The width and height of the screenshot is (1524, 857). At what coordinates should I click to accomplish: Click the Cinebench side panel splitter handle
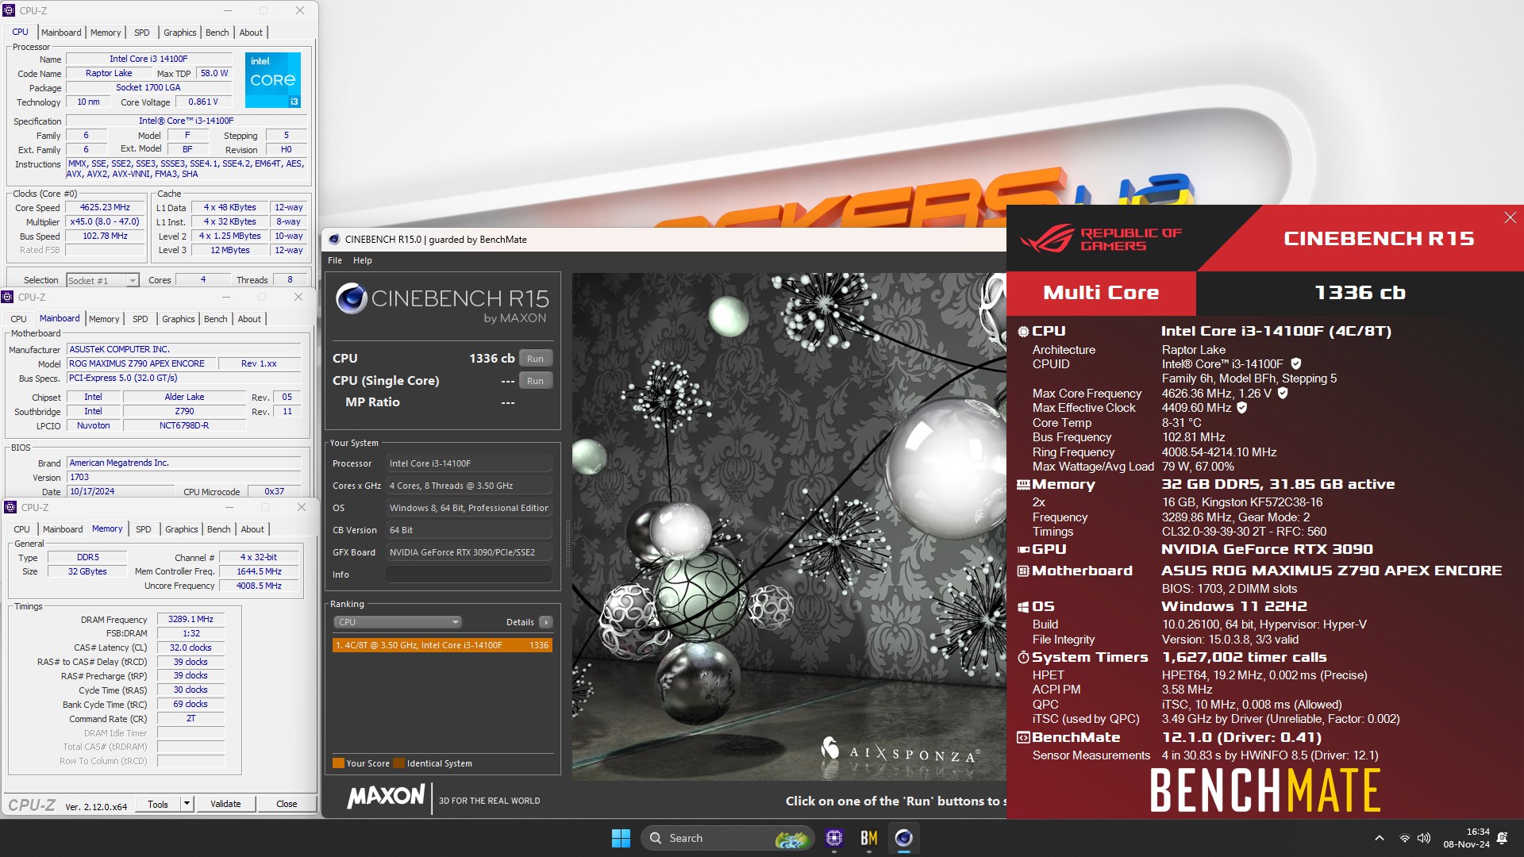(567, 542)
